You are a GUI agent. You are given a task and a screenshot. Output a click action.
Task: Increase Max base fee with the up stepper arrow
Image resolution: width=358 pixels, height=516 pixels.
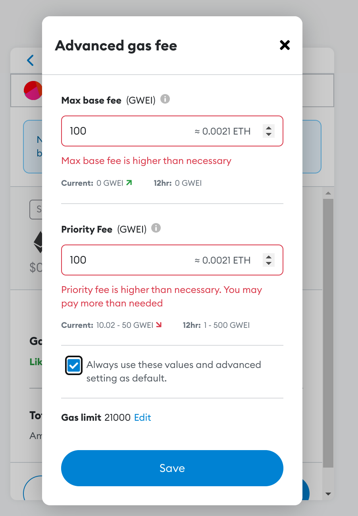[x=269, y=128]
